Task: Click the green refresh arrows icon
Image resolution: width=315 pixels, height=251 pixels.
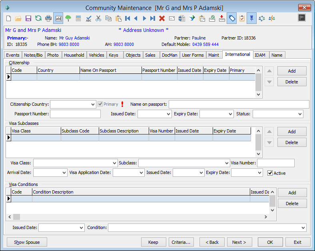Action: [x=38, y=18]
